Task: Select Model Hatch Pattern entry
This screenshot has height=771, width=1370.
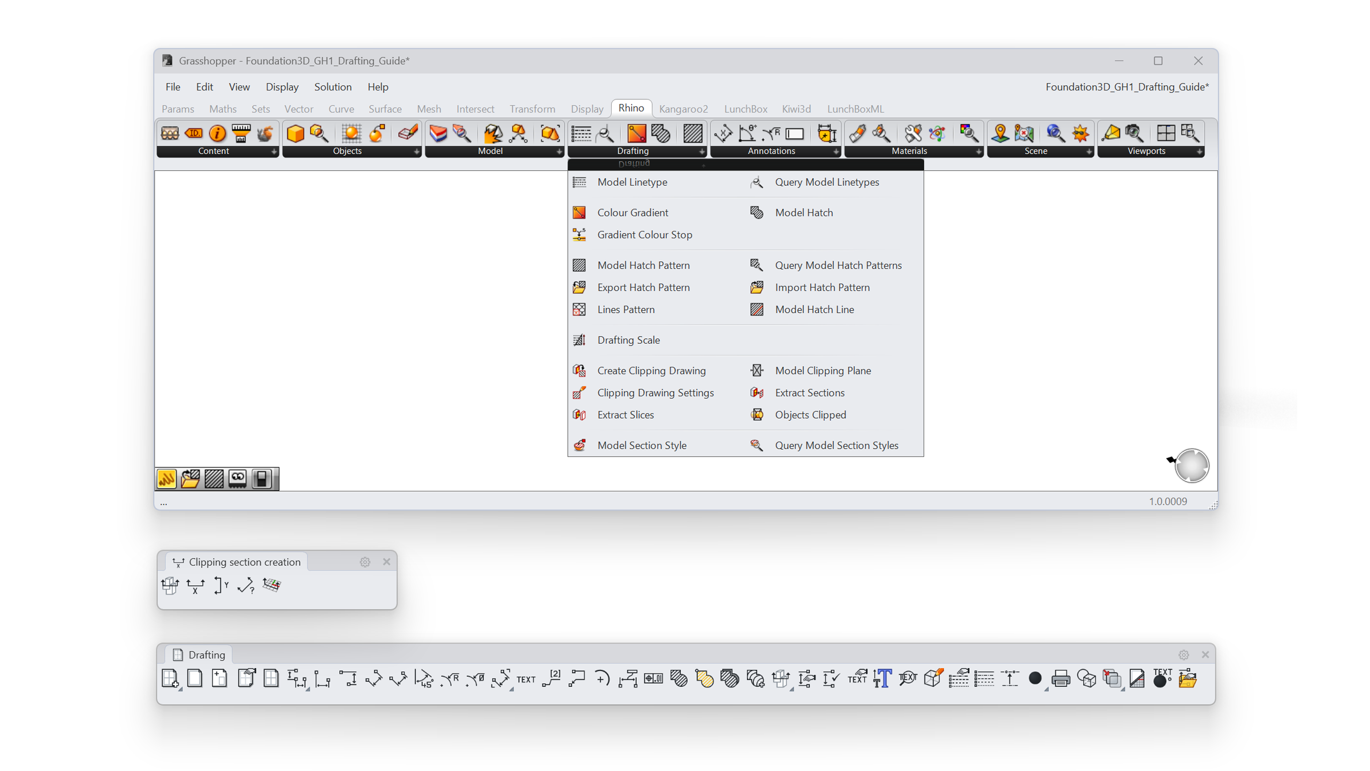Action: (631, 265)
